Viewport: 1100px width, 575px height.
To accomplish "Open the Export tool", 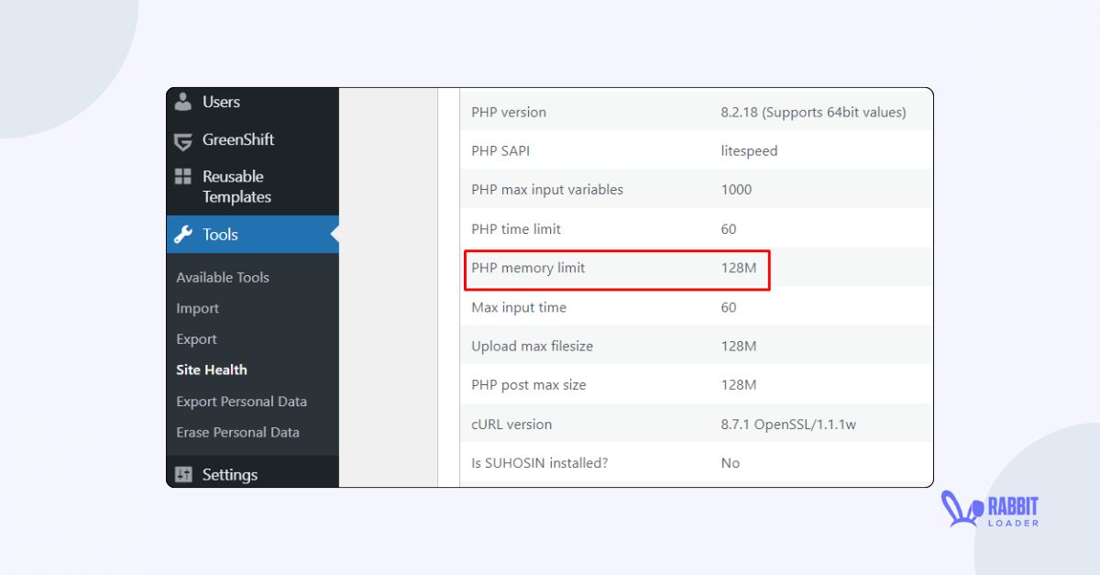I will click(197, 338).
